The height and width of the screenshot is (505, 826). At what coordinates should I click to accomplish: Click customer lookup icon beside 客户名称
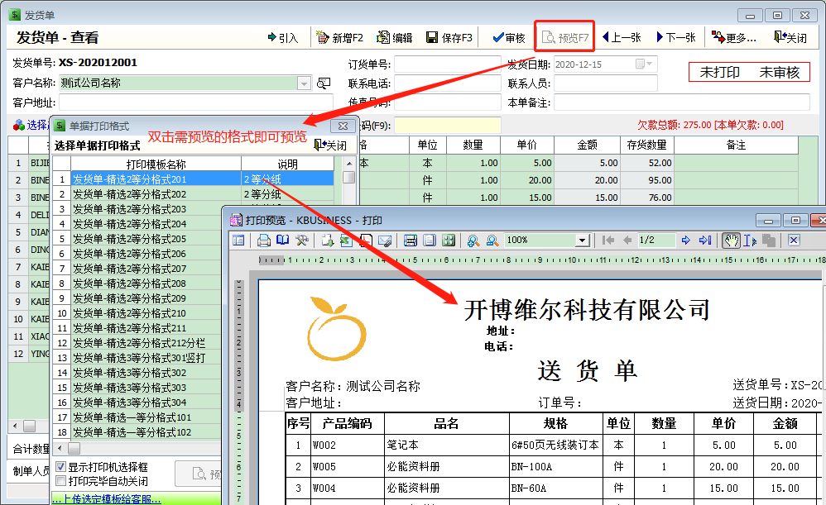pos(324,83)
